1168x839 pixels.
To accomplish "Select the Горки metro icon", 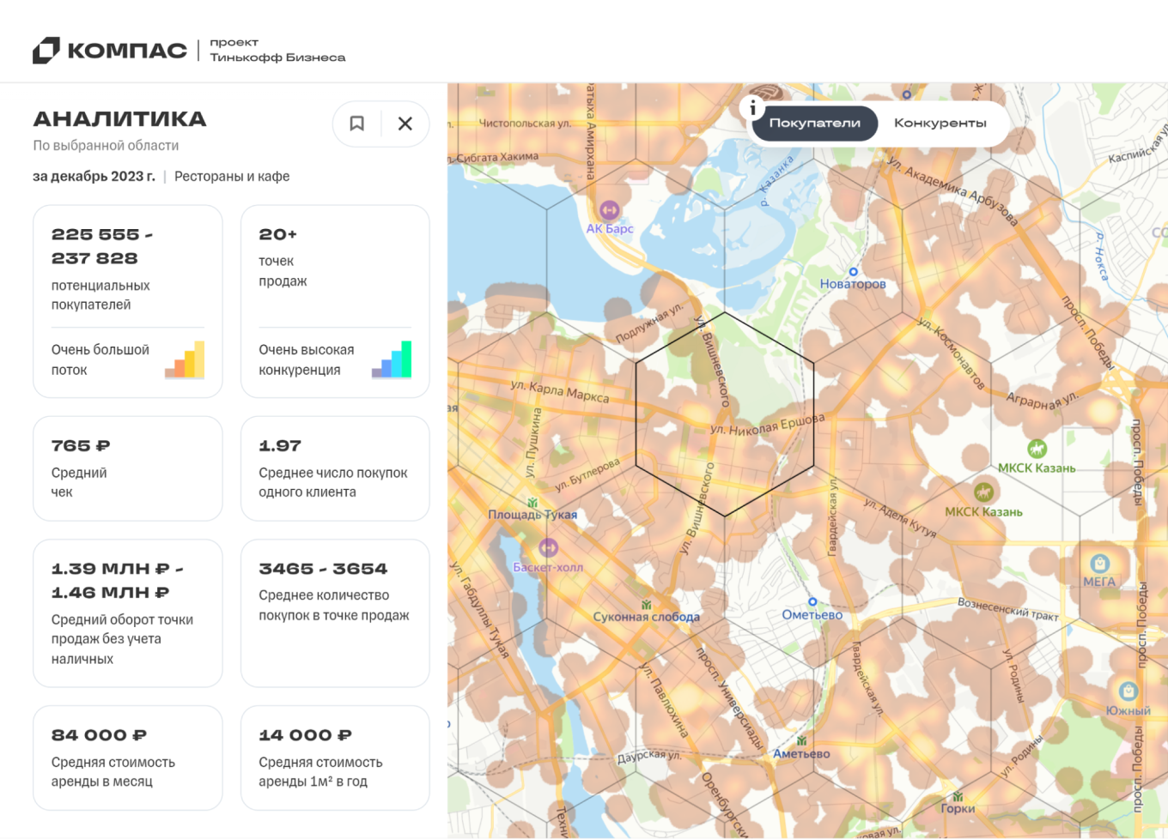I will tap(958, 796).
